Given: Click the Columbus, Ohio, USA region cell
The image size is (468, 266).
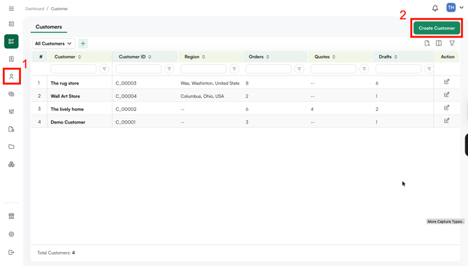Looking at the screenshot, I should tap(202, 96).
